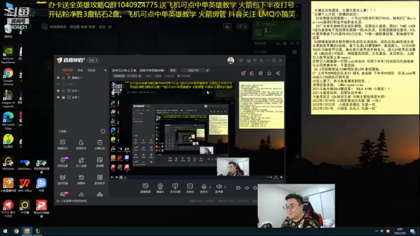Toggle visibility of 文本 2 source
The height and width of the screenshot is (236, 420).
[58, 84]
